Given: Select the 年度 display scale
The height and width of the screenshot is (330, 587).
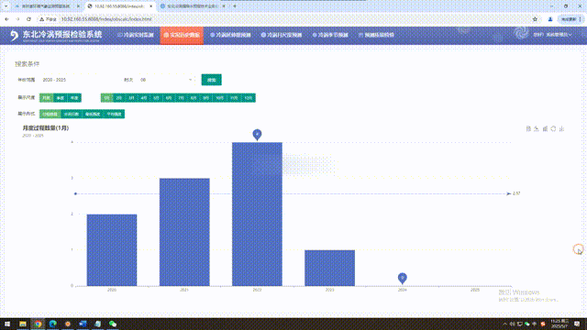Looking at the screenshot, I should [74, 98].
